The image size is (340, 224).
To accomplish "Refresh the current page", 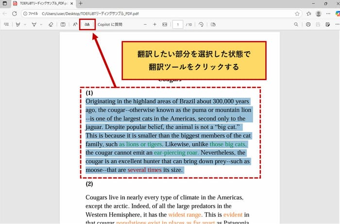I will (14, 14).
